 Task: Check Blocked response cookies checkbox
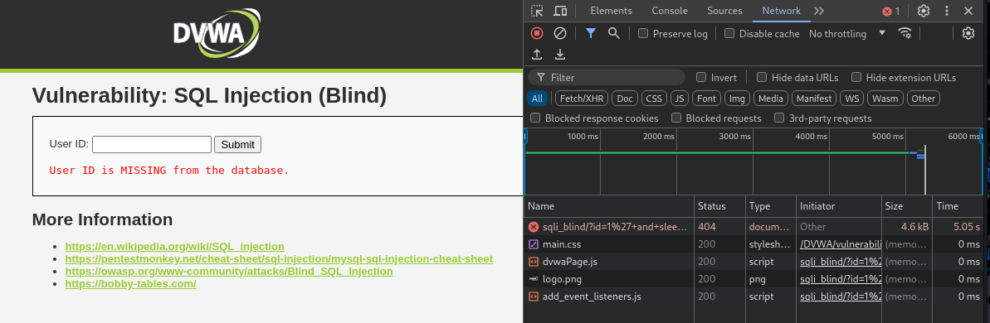coord(535,118)
